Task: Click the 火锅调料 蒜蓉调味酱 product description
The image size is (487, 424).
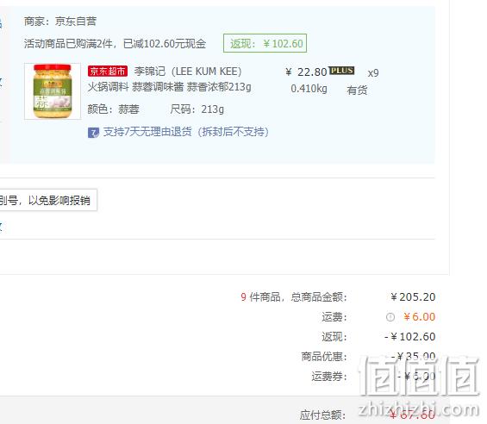Action: pyautogui.click(x=169, y=87)
